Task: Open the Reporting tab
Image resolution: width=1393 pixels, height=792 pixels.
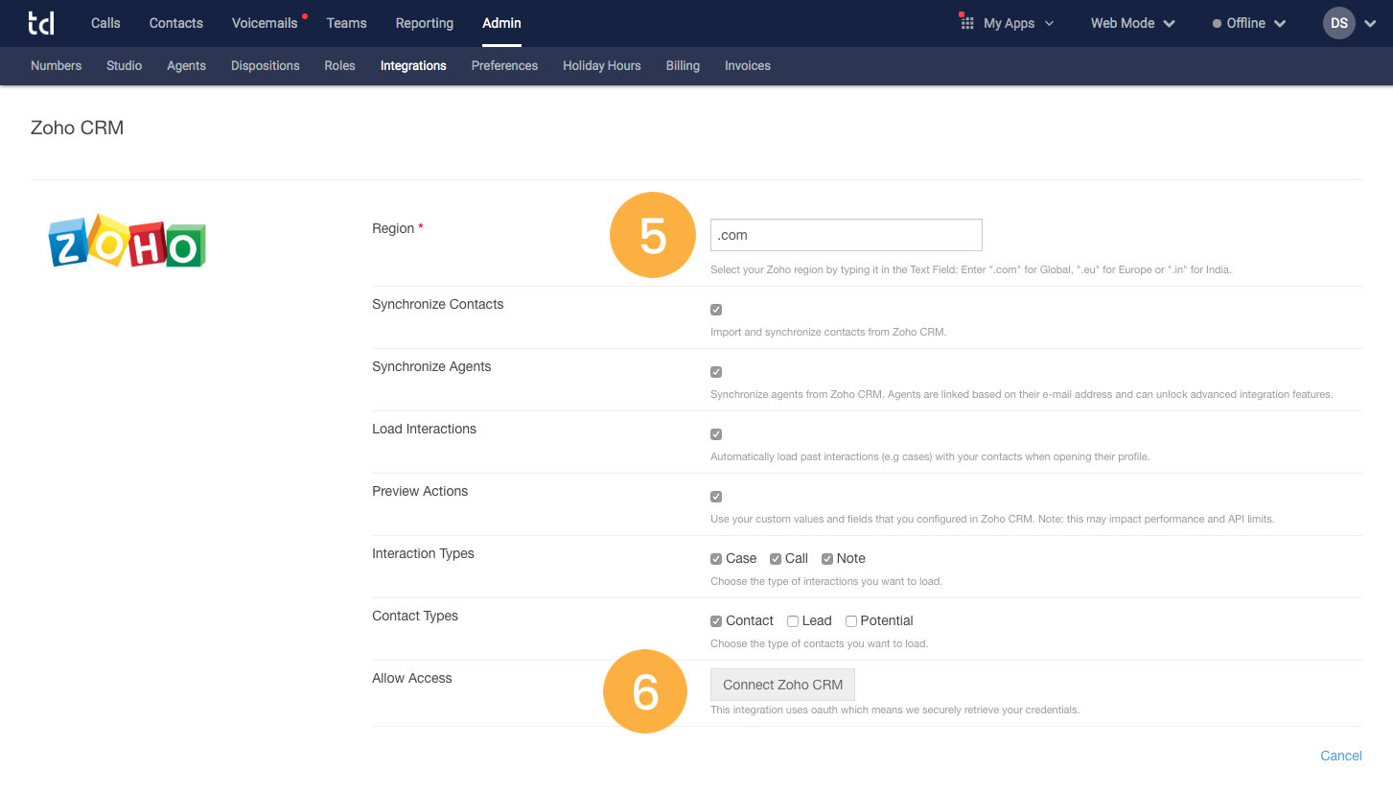Action: point(423,23)
